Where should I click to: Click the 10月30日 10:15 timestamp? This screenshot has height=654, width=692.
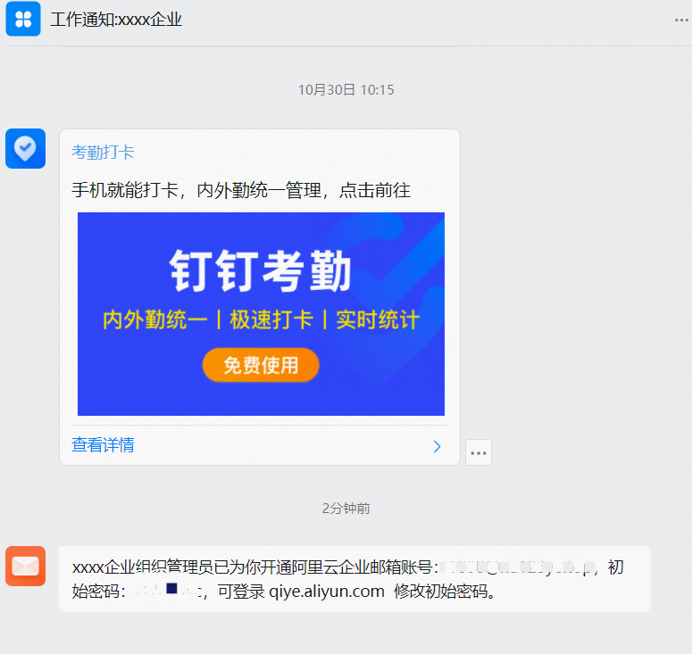(x=346, y=90)
